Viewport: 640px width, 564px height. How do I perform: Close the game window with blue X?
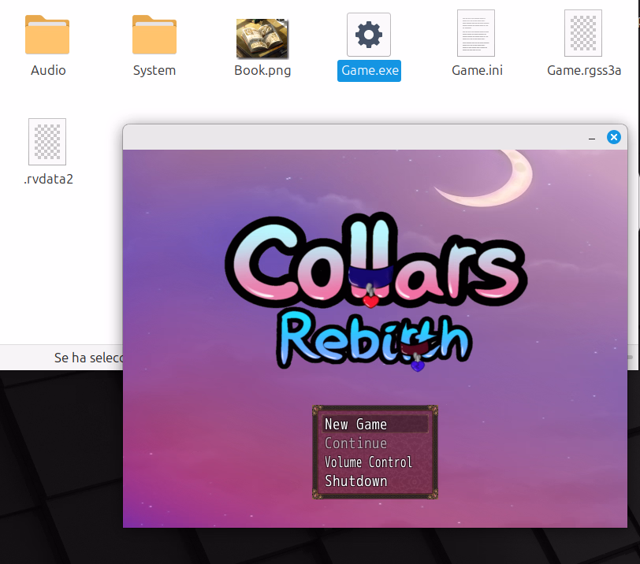(614, 137)
